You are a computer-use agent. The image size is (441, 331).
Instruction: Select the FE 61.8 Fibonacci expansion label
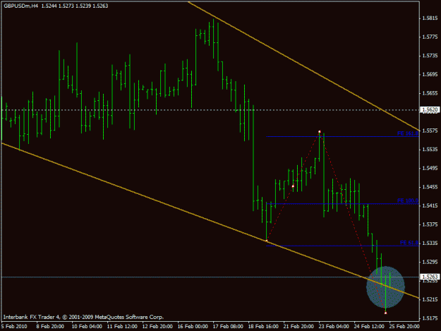(409, 243)
